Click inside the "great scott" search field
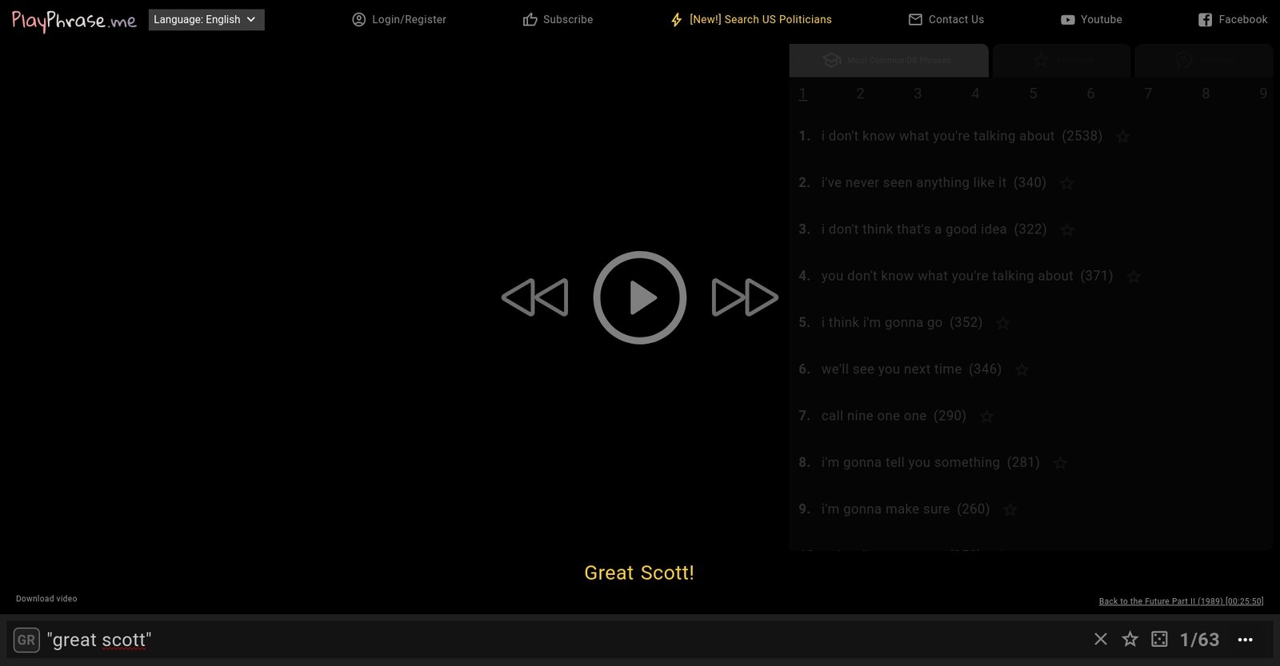This screenshot has height=666, width=1280. pos(560,640)
